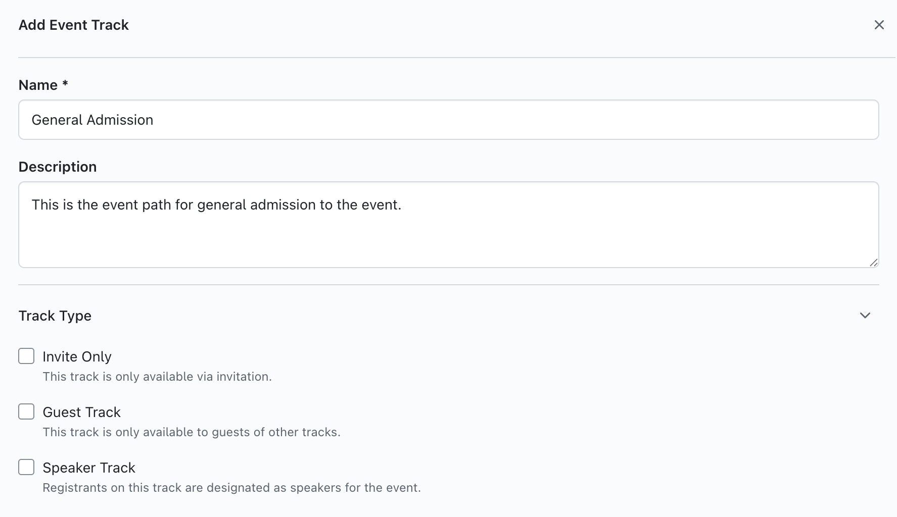This screenshot has width=897, height=517.
Task: Click the Guest Track label text
Action: [x=81, y=412]
